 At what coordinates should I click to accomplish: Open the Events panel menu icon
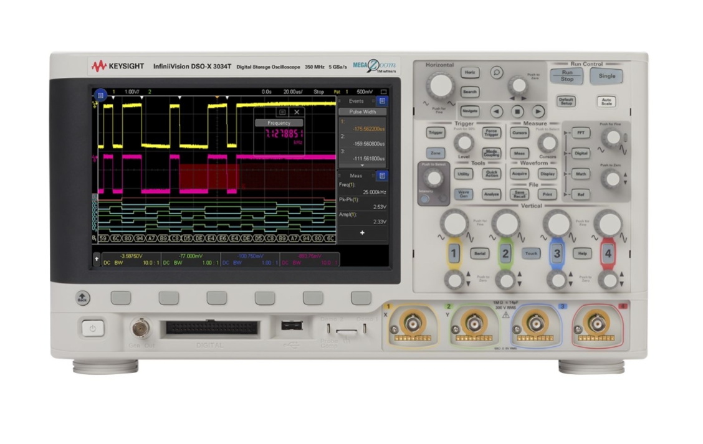coord(381,102)
